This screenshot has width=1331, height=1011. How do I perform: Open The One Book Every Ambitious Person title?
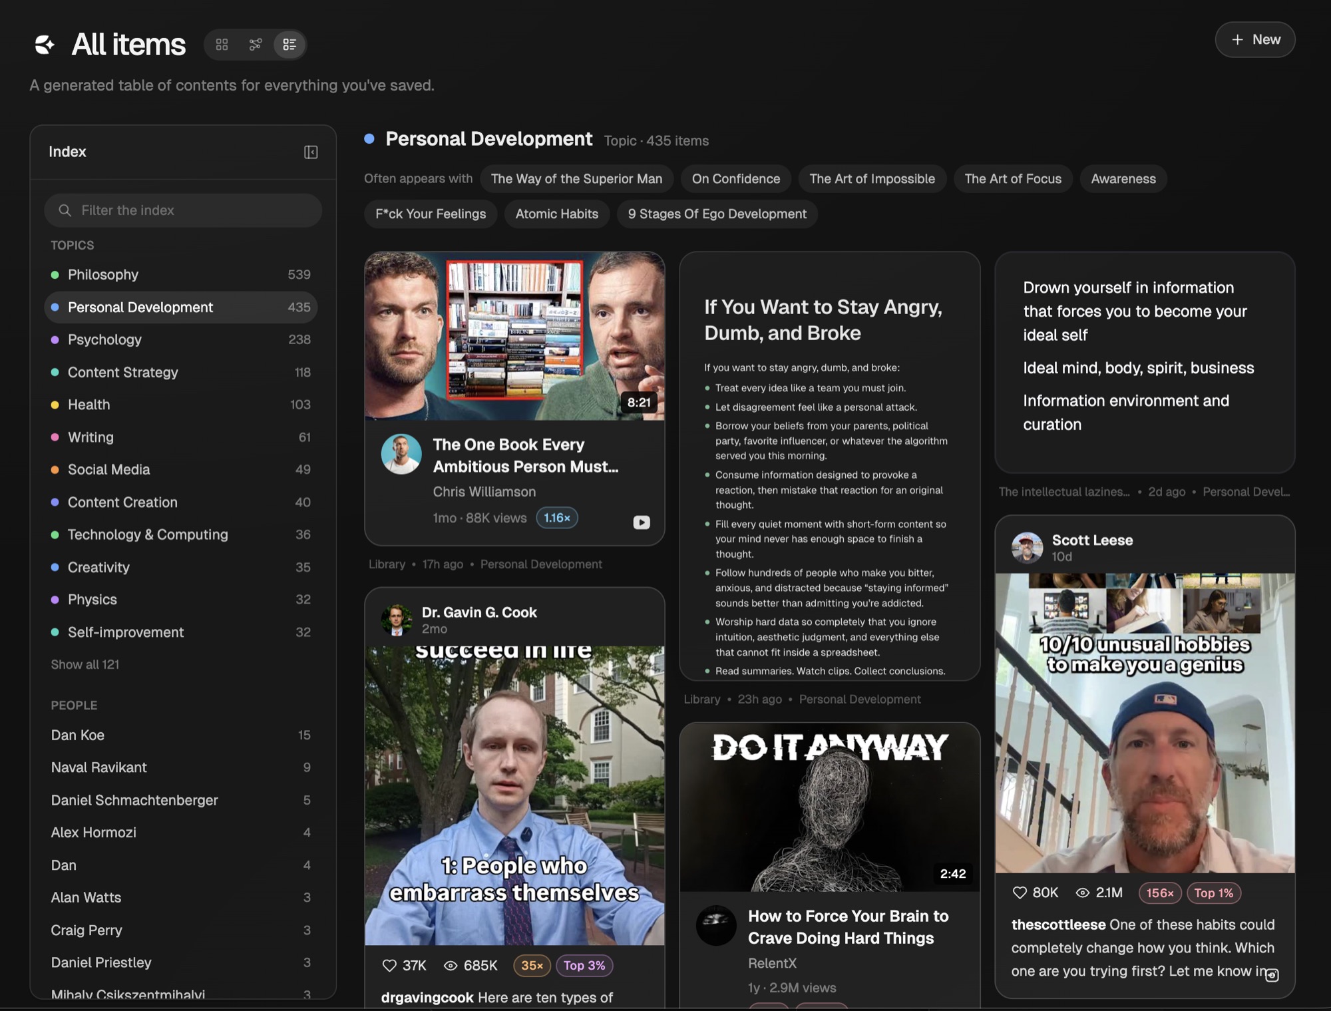coord(526,456)
